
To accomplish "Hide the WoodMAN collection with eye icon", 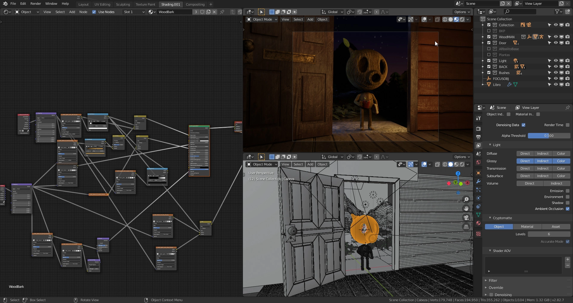I will pyautogui.click(x=555, y=37).
